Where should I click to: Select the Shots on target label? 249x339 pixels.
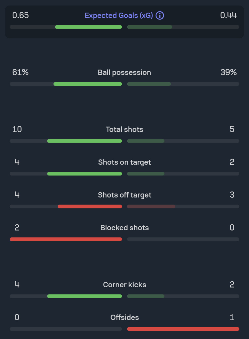125,162
